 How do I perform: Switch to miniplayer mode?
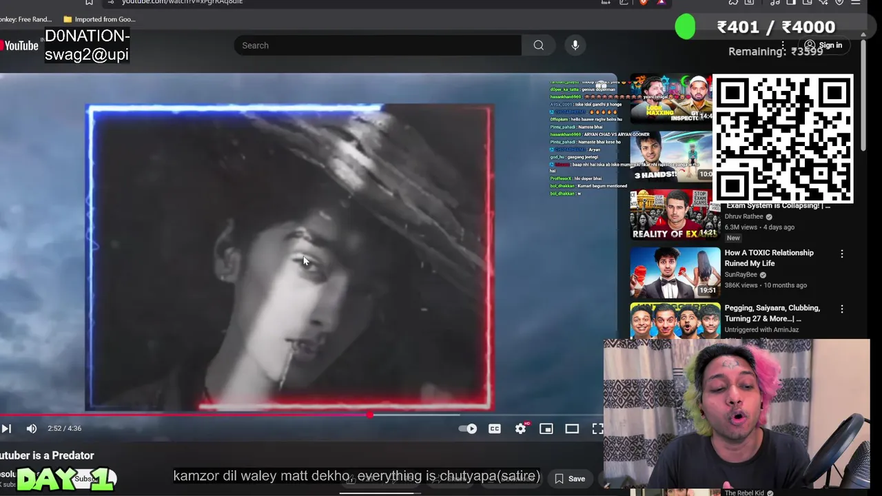pyautogui.click(x=546, y=428)
